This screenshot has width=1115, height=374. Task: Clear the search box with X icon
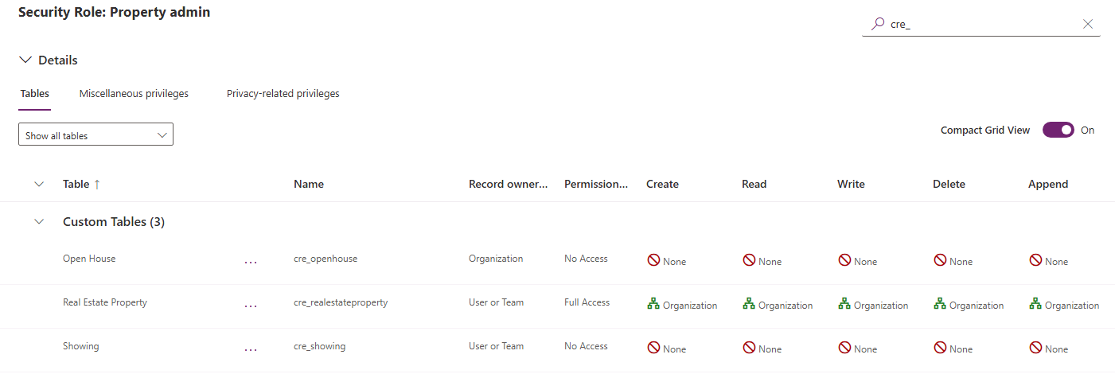[1088, 24]
